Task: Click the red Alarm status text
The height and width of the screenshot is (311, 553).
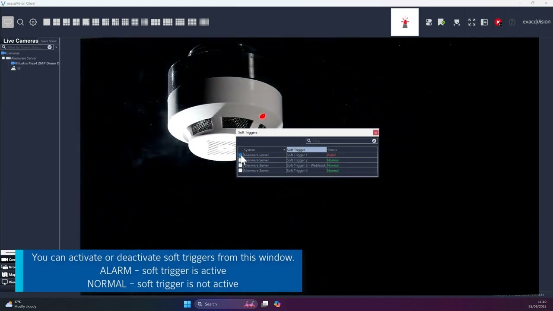Action: pyautogui.click(x=332, y=155)
